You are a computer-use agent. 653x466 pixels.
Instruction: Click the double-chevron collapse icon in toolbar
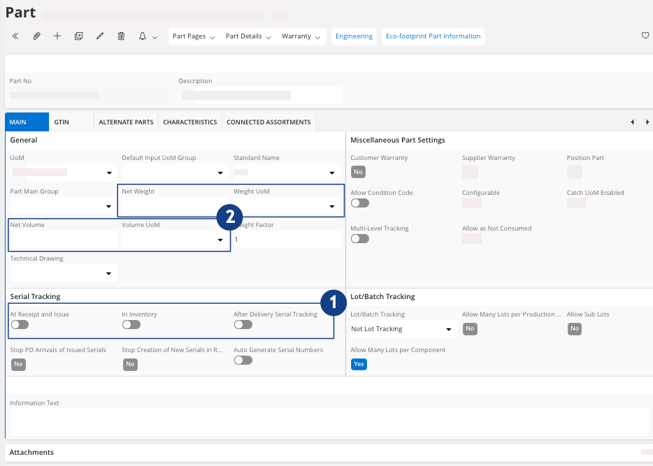pyautogui.click(x=15, y=36)
